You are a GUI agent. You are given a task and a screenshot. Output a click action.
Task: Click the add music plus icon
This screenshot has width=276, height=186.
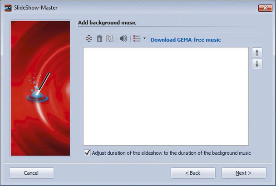pos(89,38)
